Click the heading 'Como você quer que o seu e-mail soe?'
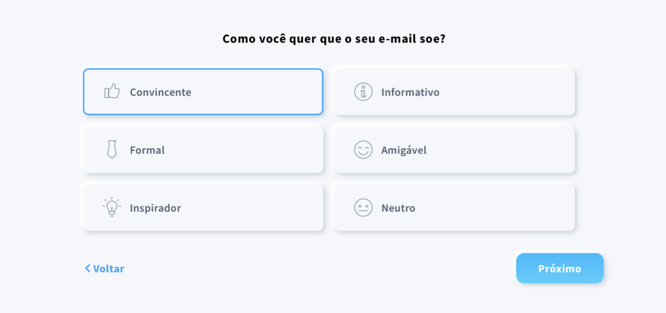666x313 pixels. (x=334, y=39)
